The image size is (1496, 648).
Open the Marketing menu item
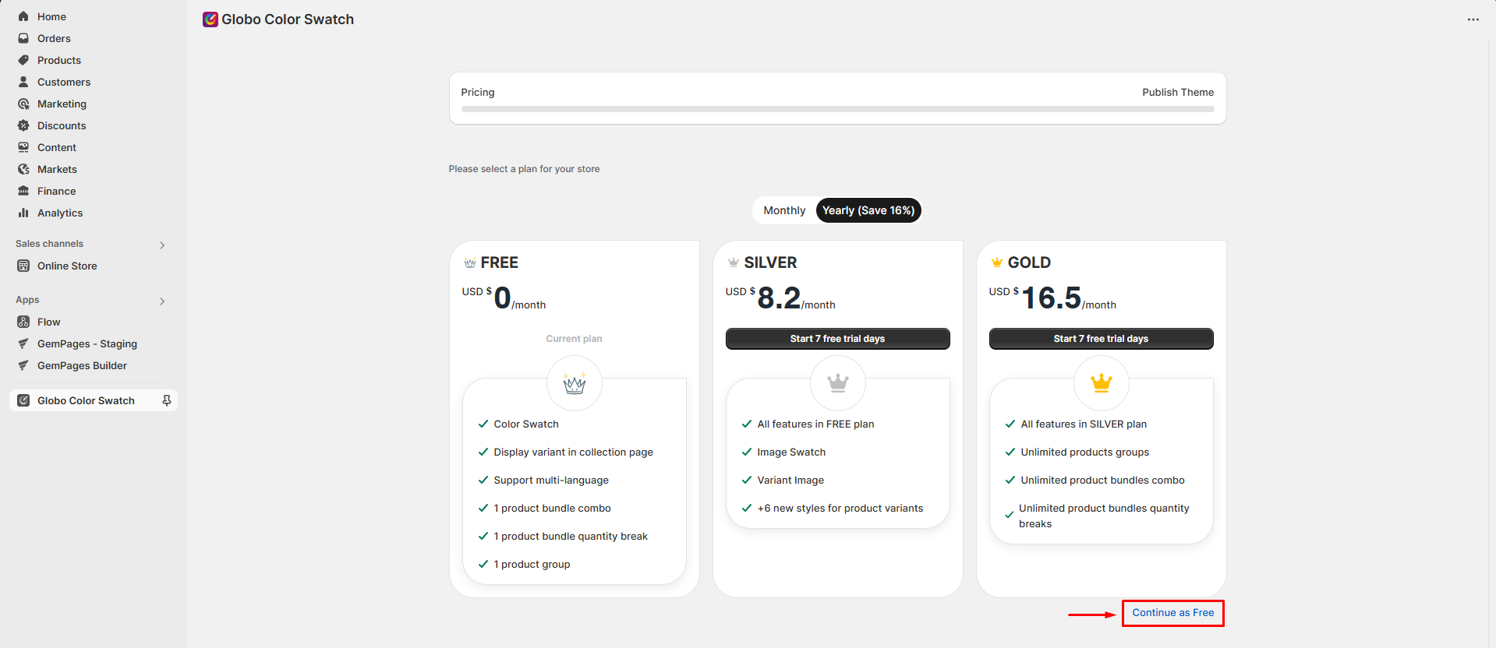(62, 104)
